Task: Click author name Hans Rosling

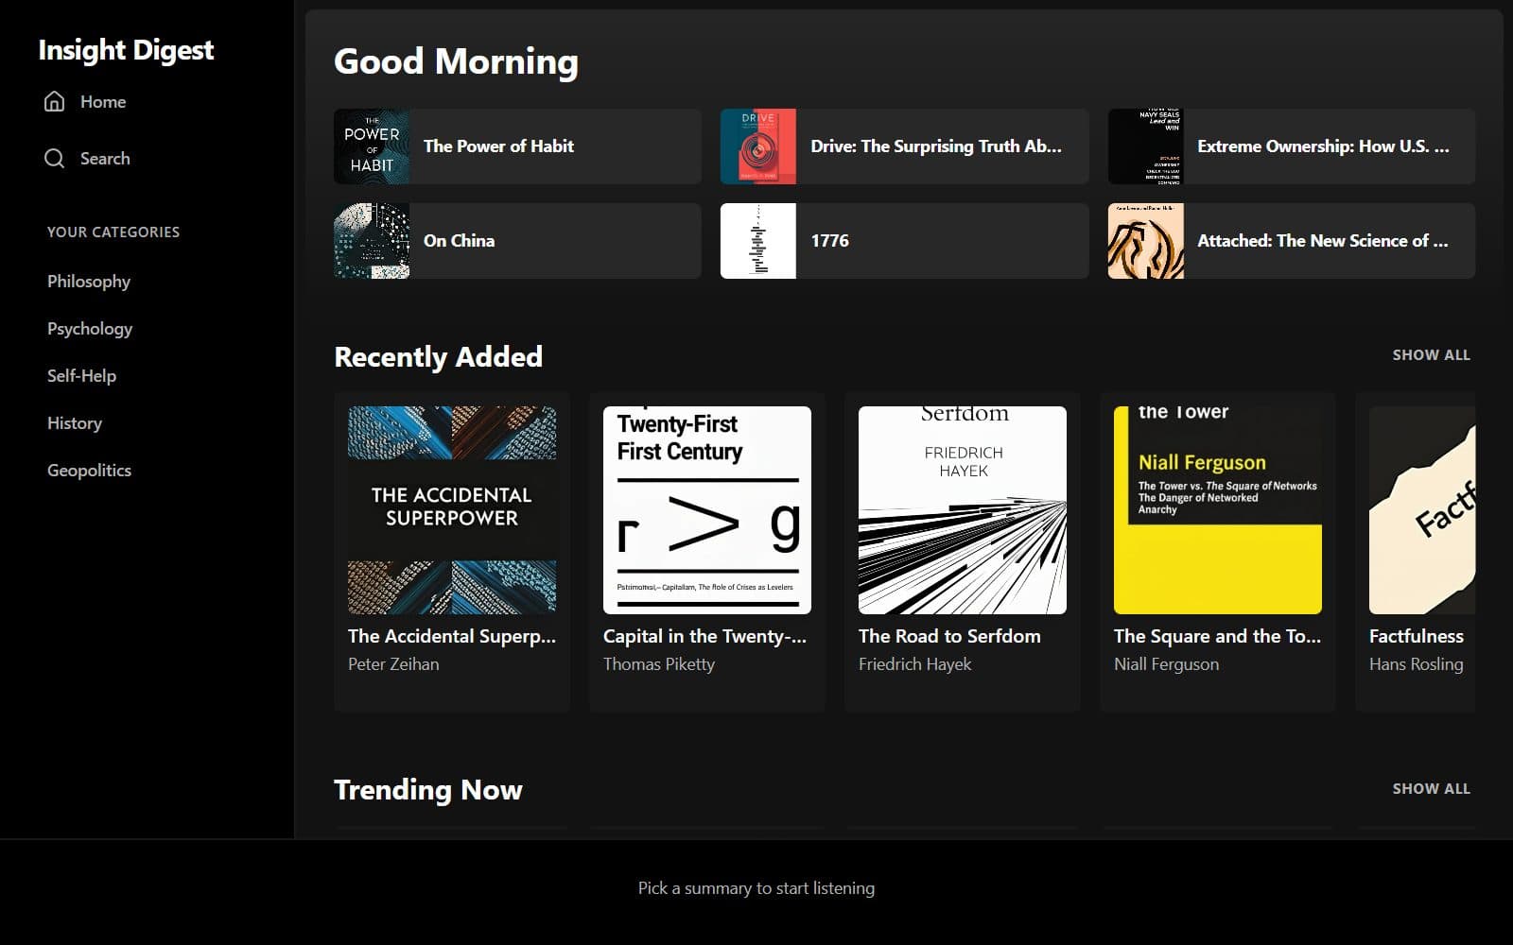Action: [x=1416, y=664]
